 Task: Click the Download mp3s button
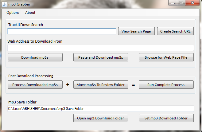35,57
